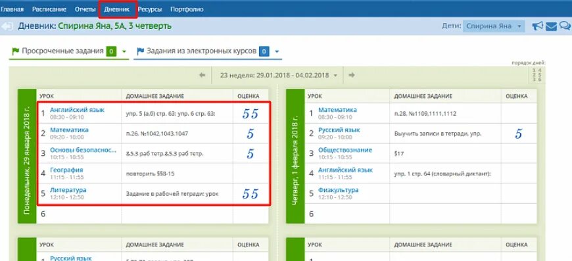Expand Задания из электронных курсов dropdown arrow
The image size is (572, 261).
coord(277,51)
